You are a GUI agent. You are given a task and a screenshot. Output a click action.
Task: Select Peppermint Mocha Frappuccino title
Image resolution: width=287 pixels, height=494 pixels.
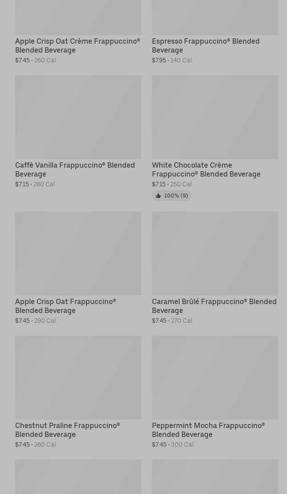click(x=208, y=430)
